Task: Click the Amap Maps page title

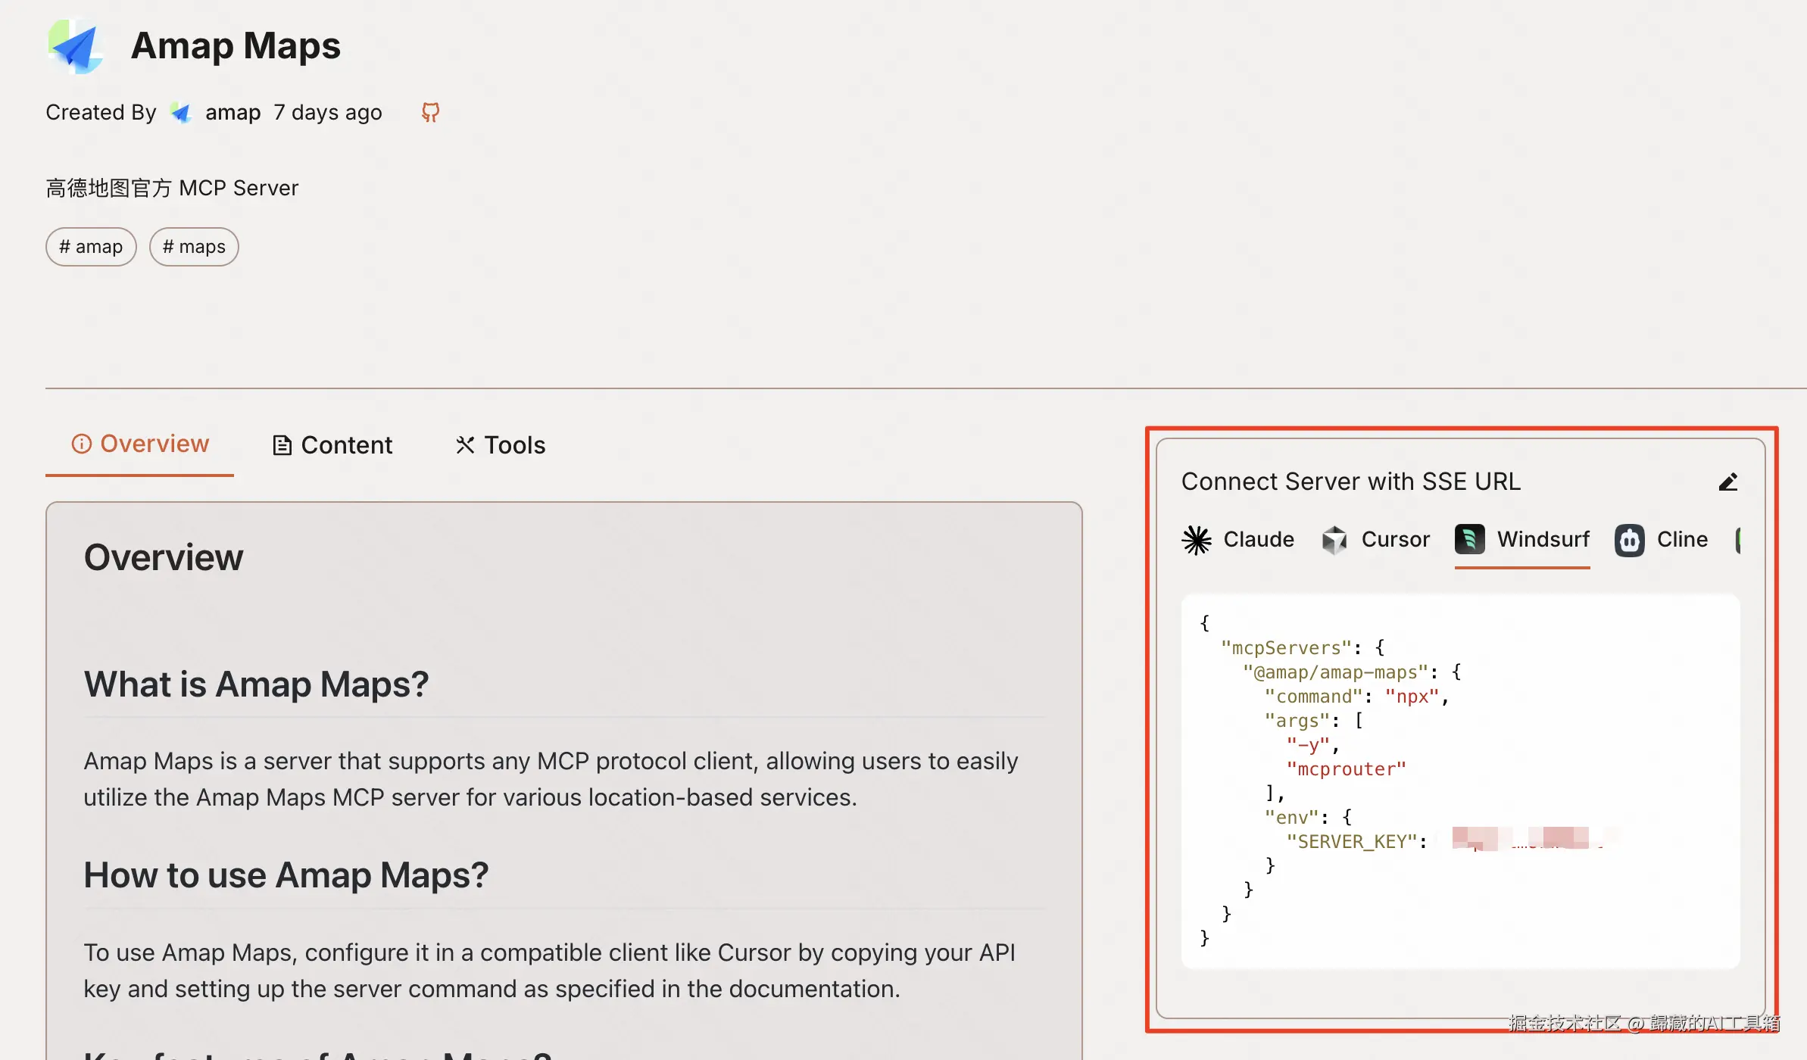Action: (236, 46)
